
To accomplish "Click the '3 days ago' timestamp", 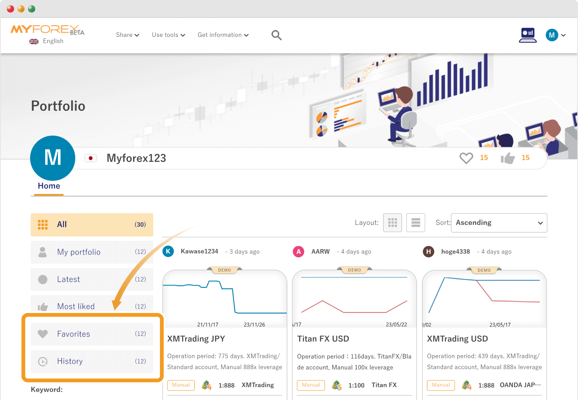I will 245,252.
